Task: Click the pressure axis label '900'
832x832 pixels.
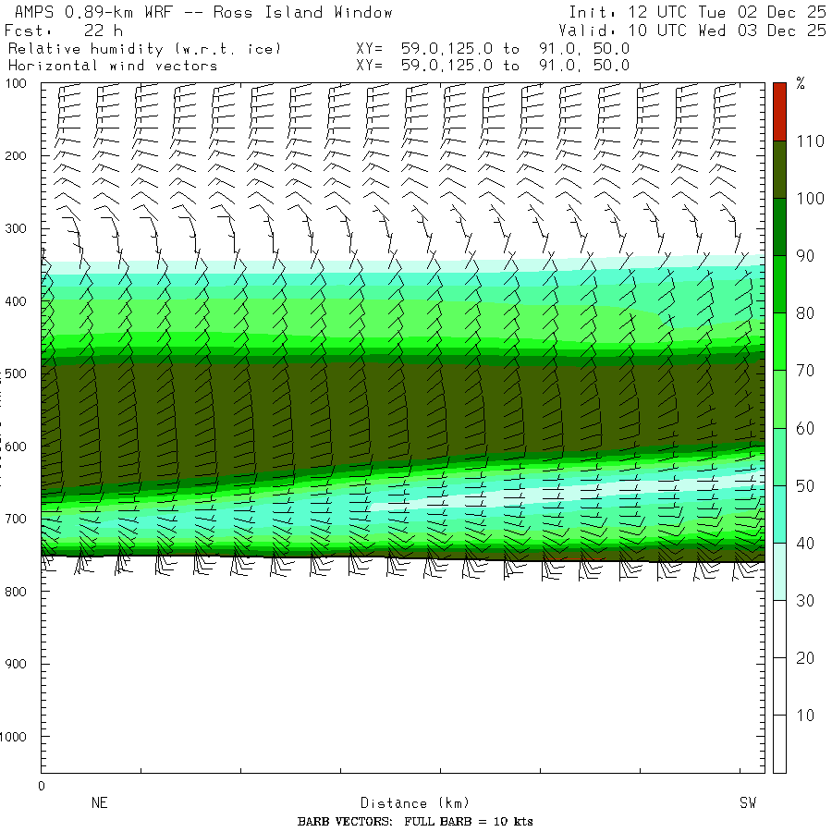Action: (x=16, y=664)
